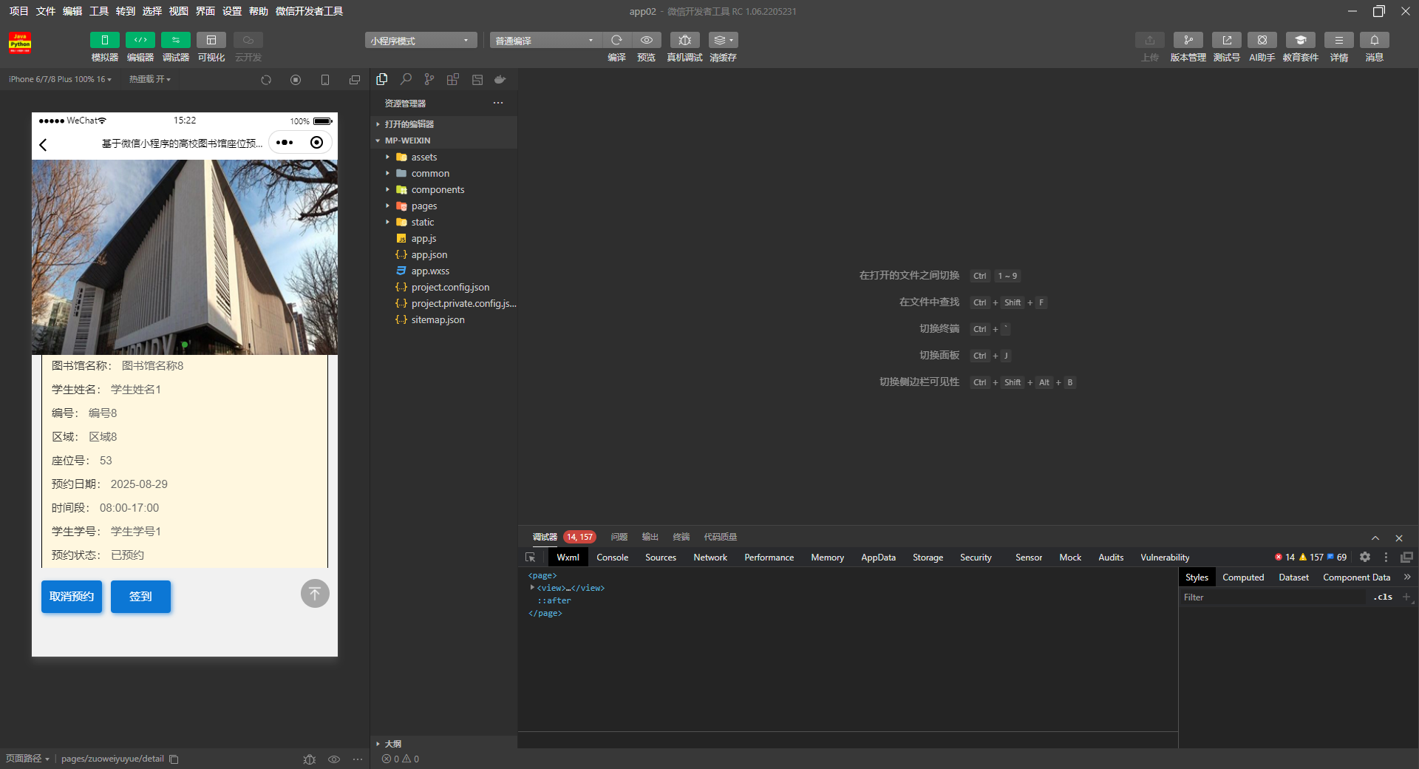Toggle the simulator panel button
This screenshot has height=769, width=1419.
104,40
